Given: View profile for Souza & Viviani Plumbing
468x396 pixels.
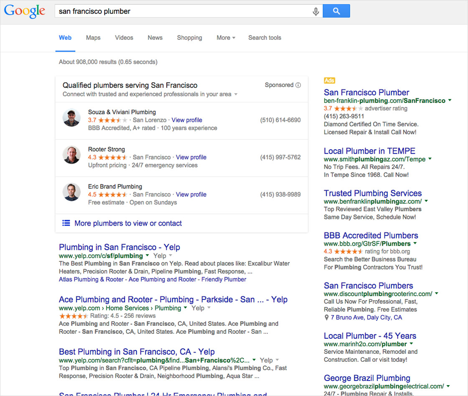Looking at the screenshot, I should (187, 120).
